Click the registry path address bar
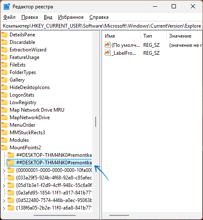Screen dimensions: 203x220 point(102,26)
